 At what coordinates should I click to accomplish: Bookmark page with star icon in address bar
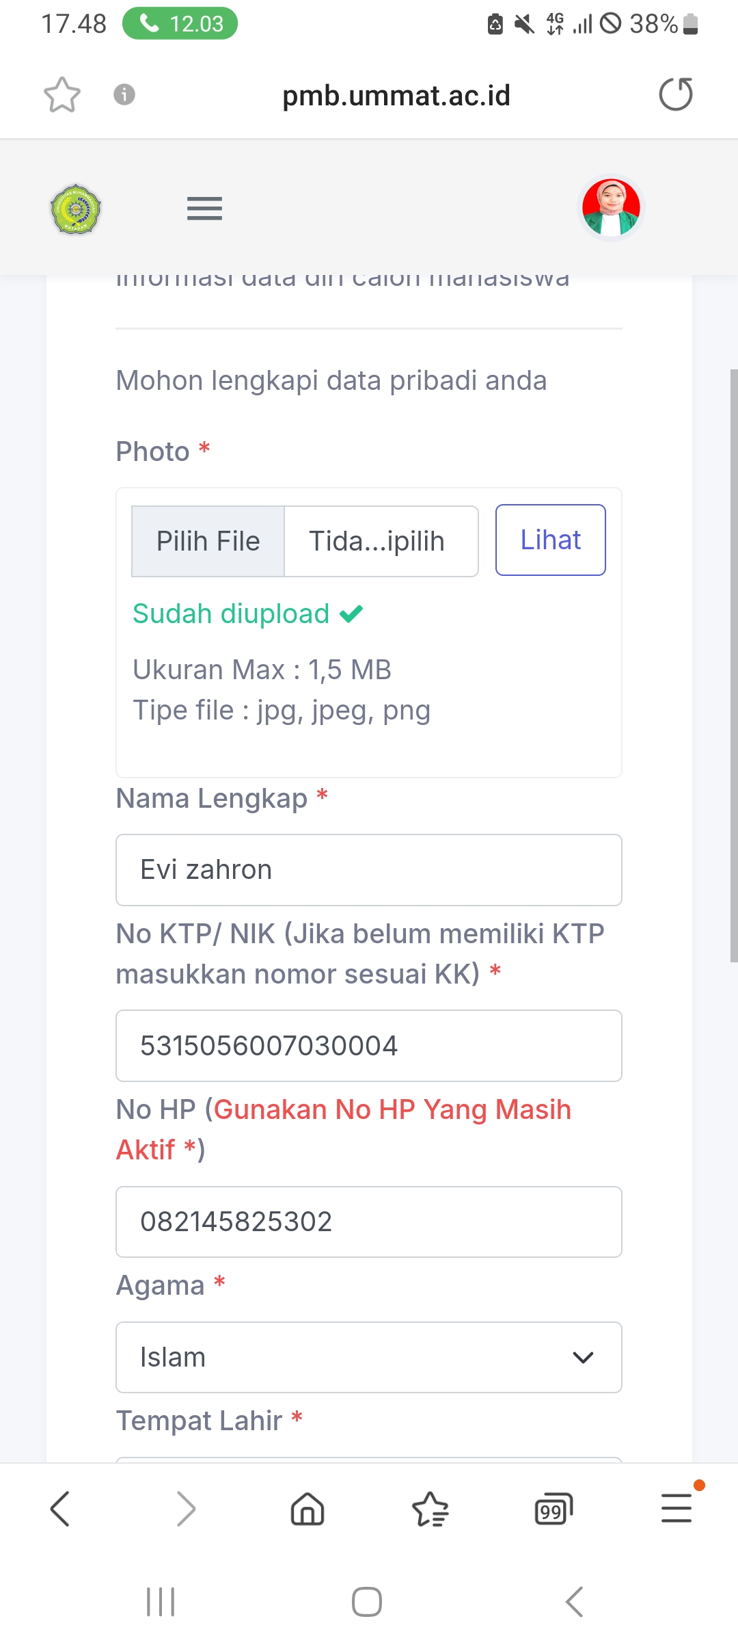62,94
